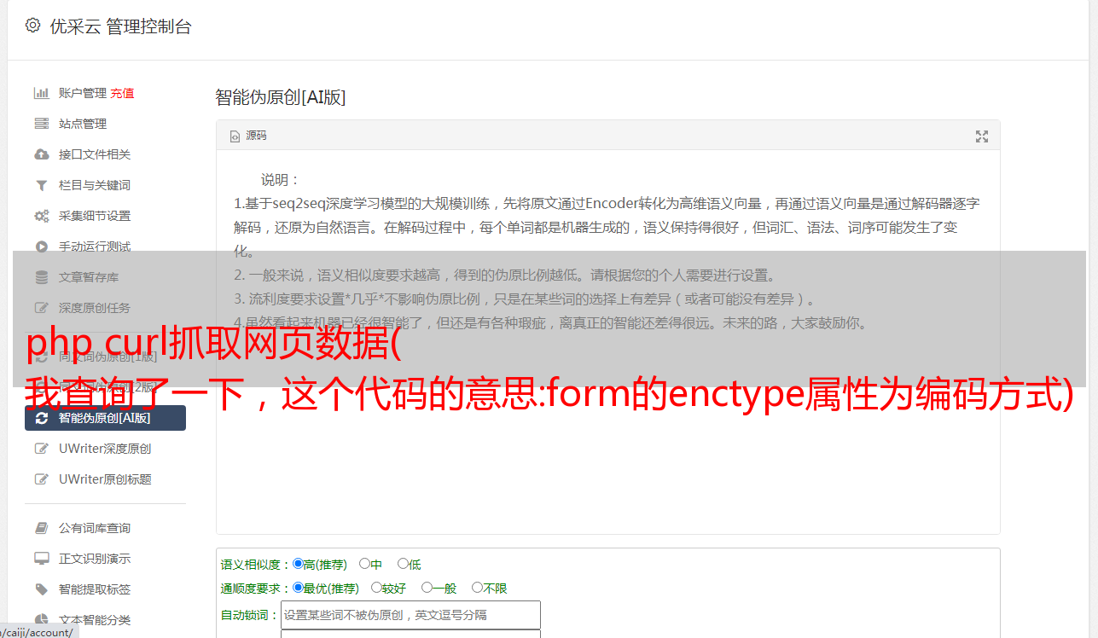Select 语义相似度 低 radio button

pos(403,563)
